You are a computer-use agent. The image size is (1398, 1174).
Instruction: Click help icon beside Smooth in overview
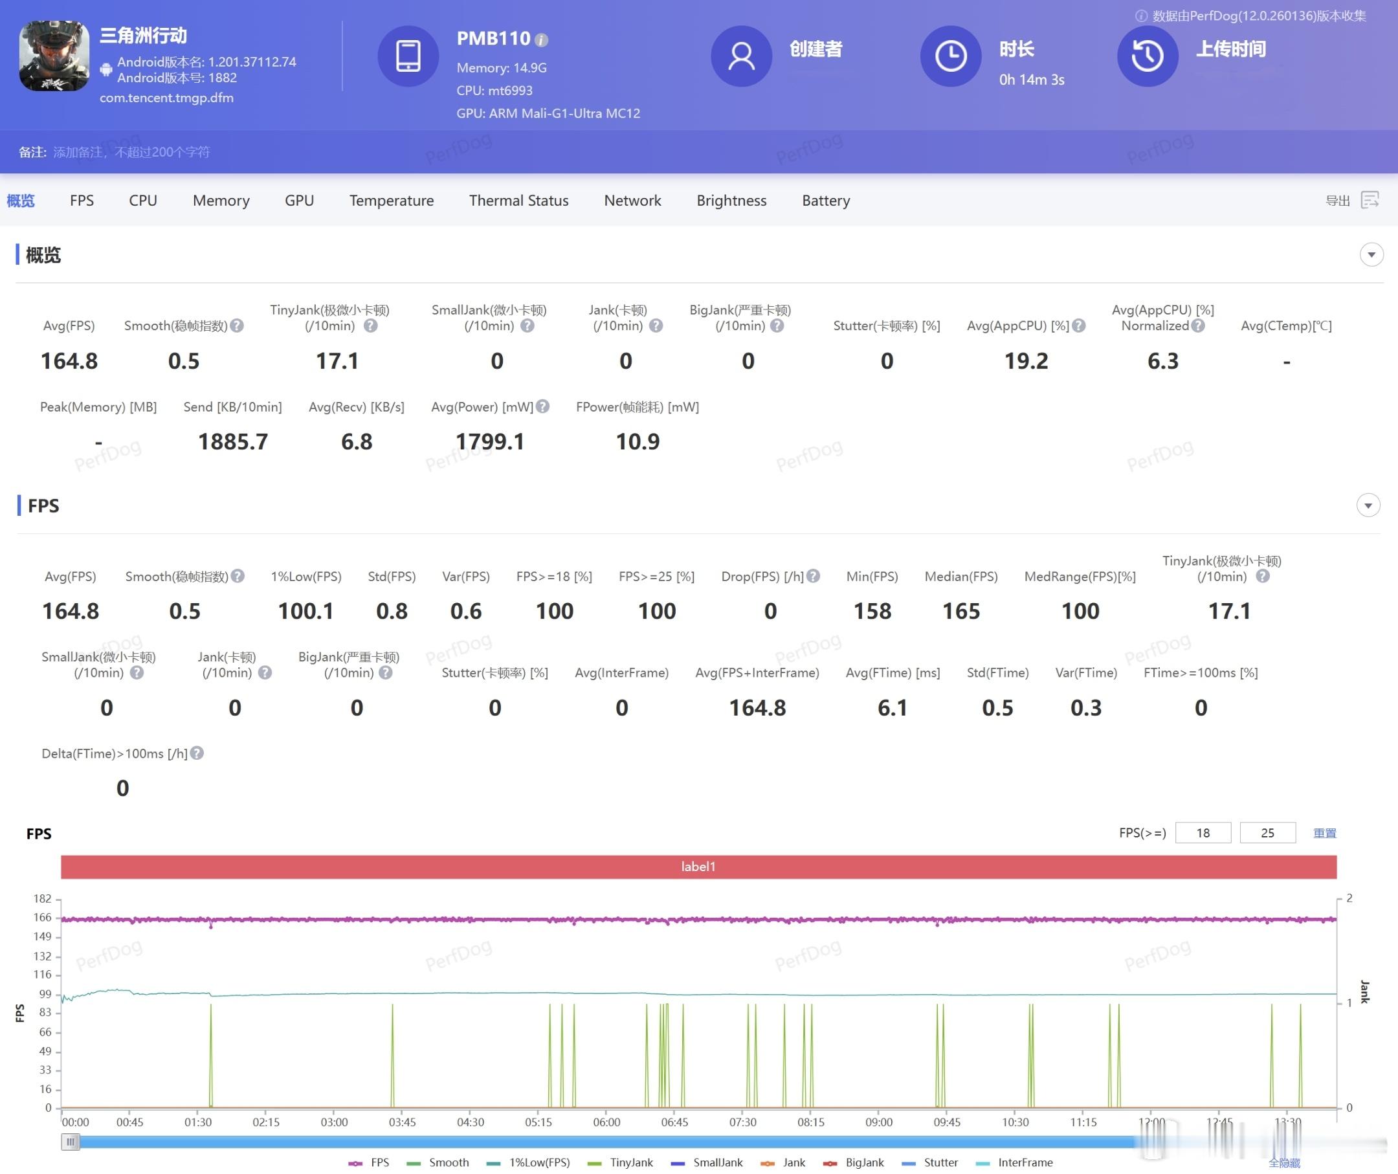236,326
